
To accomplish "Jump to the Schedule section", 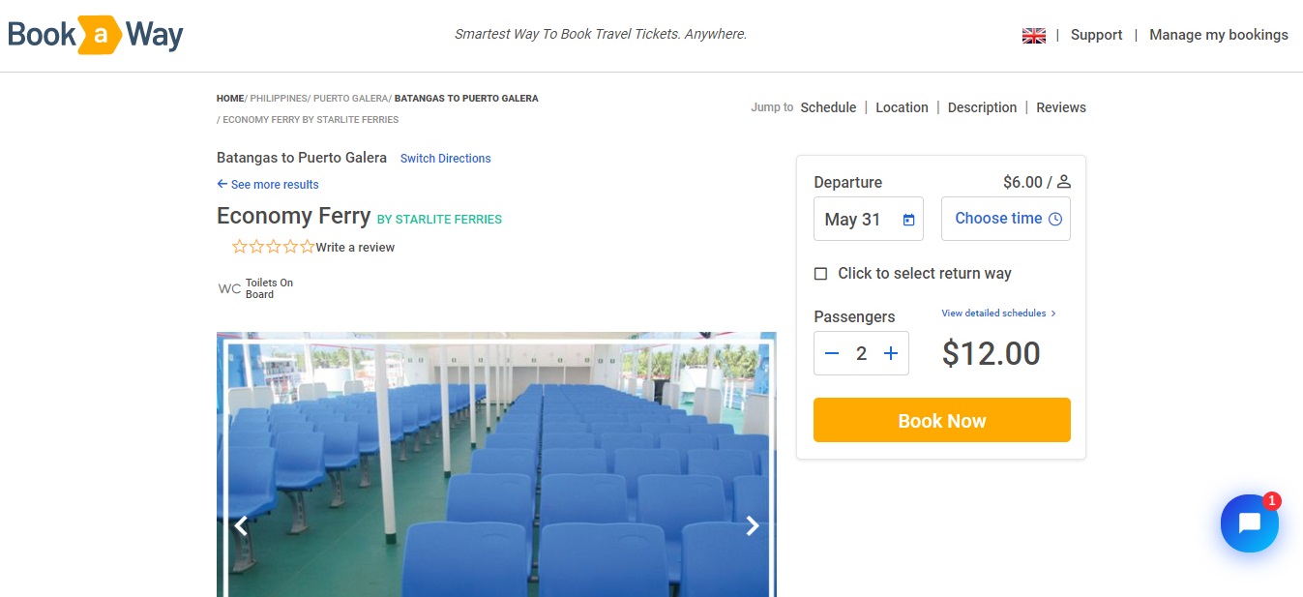I will click(828, 107).
